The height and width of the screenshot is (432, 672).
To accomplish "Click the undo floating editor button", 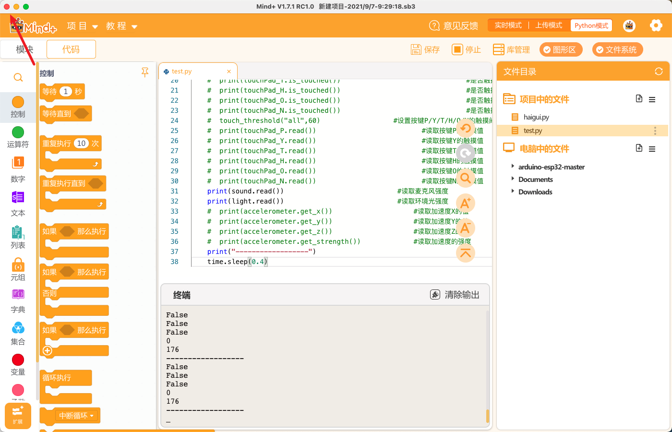I will pos(465,129).
